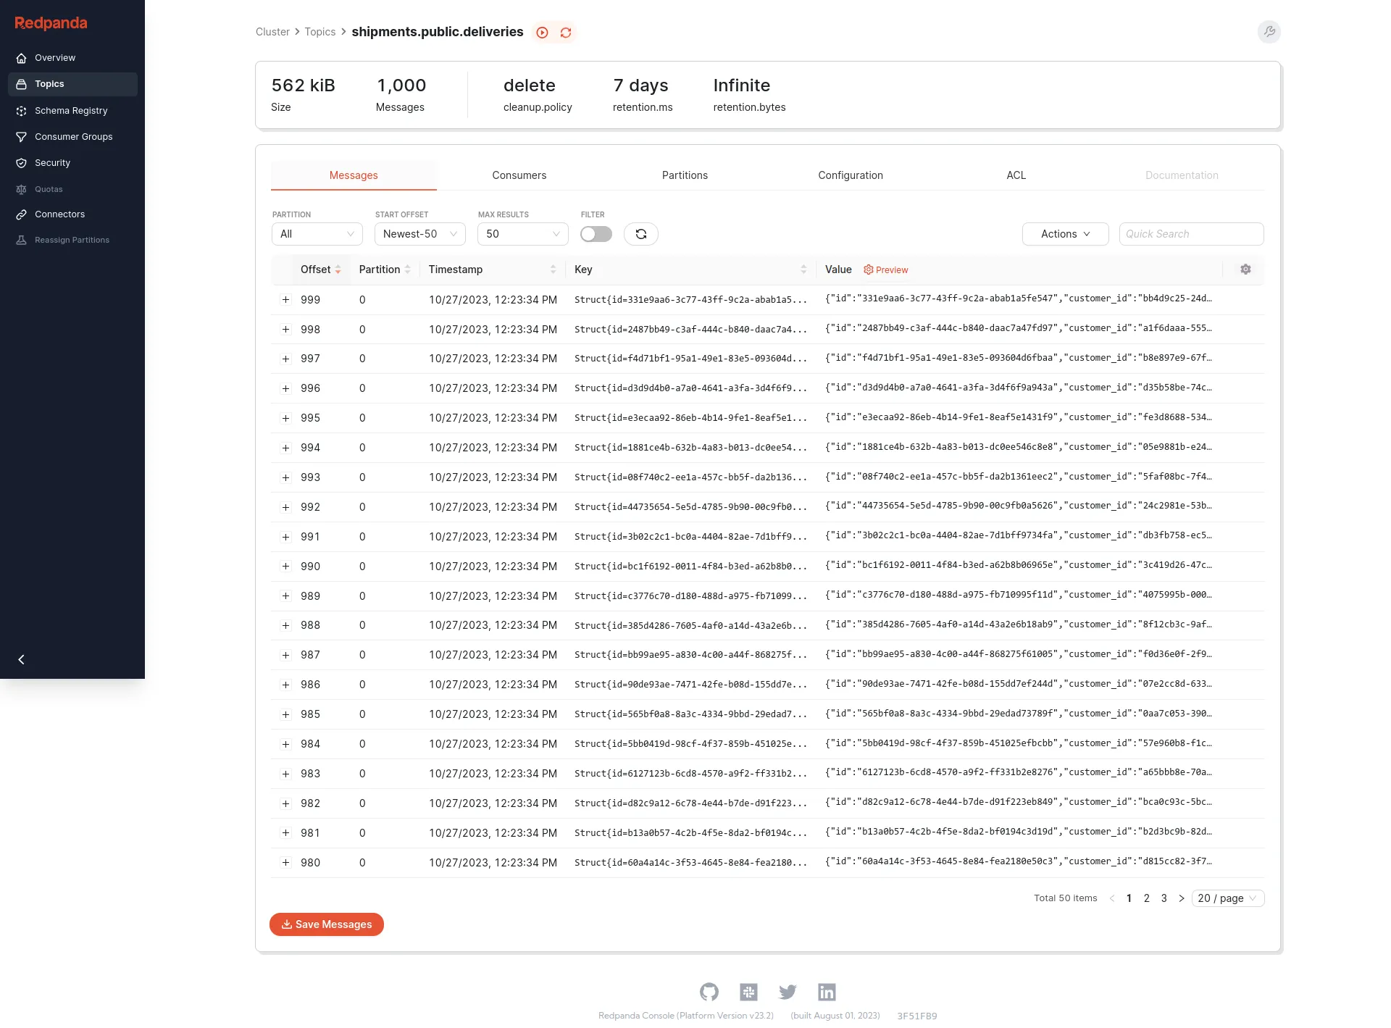Open Schema Registry from the sidebar

pyautogui.click(x=71, y=110)
